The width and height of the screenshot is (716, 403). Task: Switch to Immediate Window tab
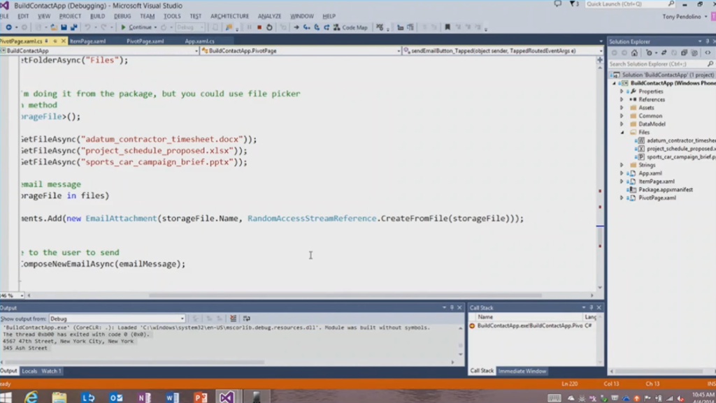[522, 371]
